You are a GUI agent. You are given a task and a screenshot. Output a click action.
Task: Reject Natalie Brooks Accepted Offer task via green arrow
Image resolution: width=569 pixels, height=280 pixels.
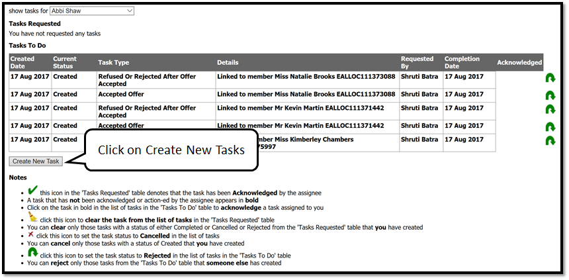[x=550, y=95]
